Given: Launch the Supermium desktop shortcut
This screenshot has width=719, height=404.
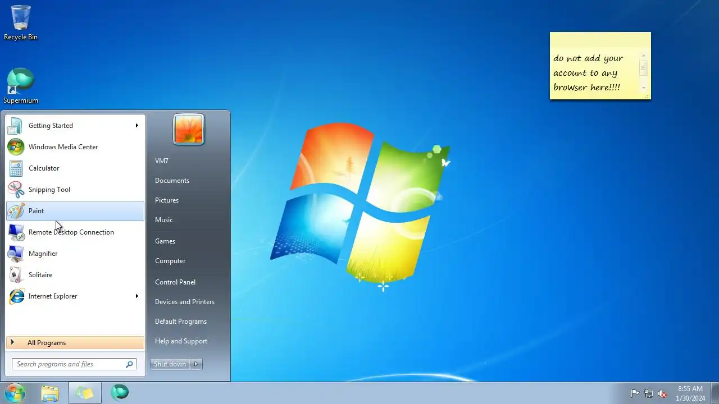Looking at the screenshot, I should (21, 86).
